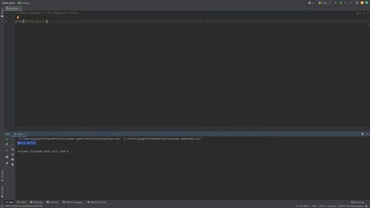This screenshot has height=208, width=370.
Task: Select the main.py editor tab
Action: coord(14,8)
